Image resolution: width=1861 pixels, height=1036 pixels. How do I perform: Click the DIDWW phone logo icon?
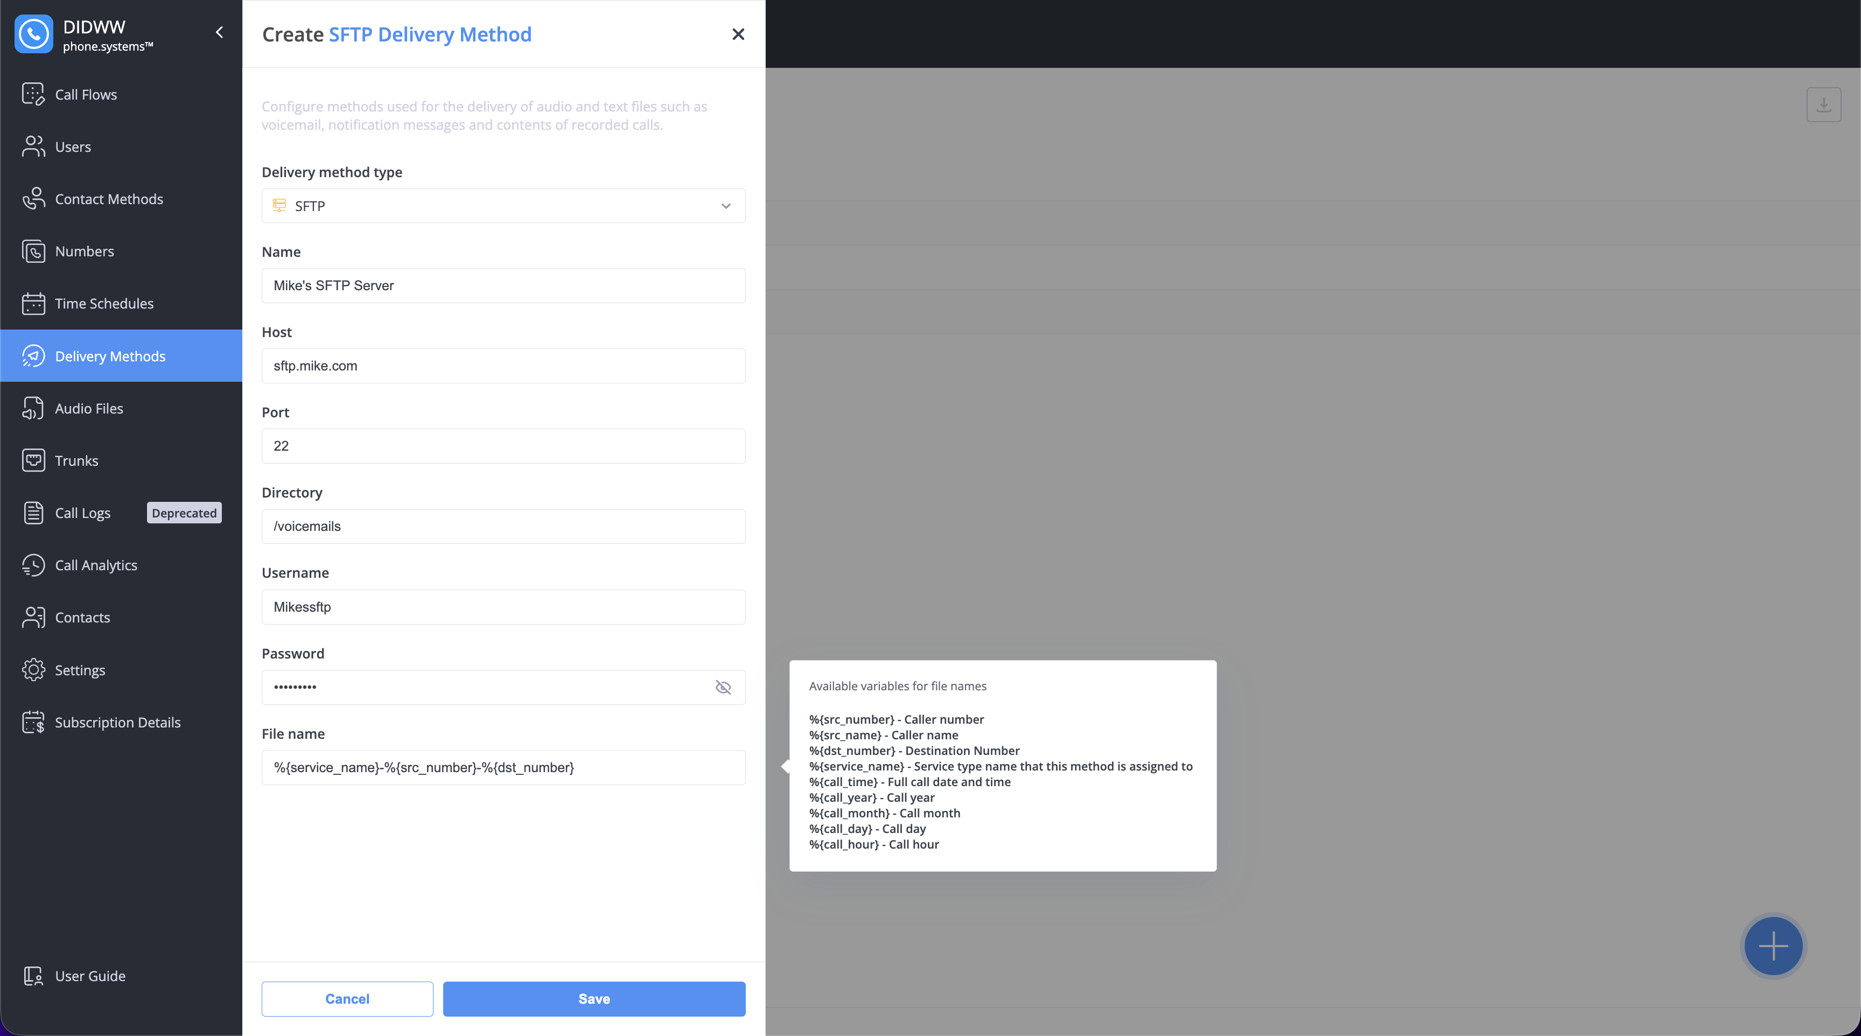tap(33, 34)
